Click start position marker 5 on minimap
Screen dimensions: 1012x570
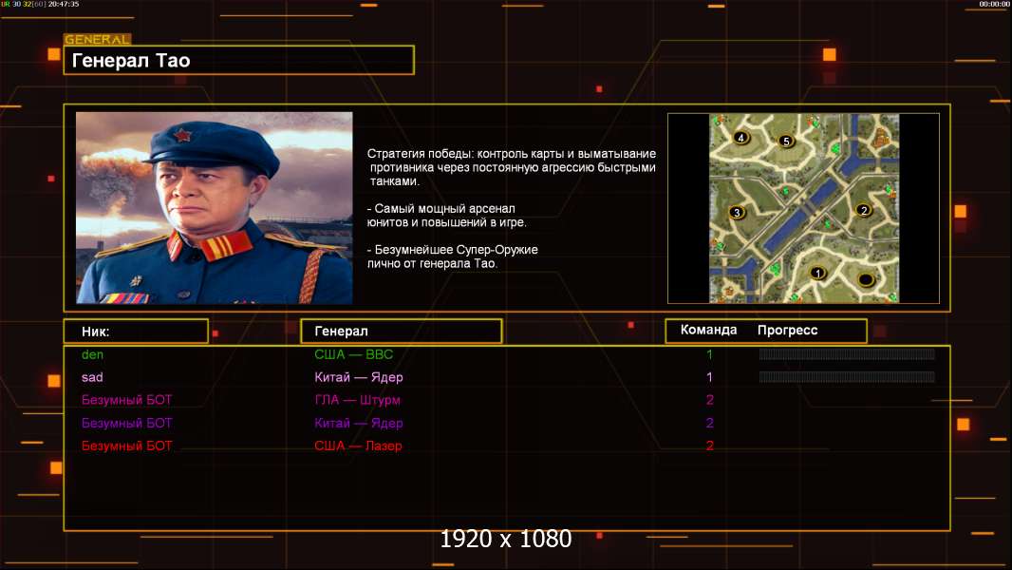785,142
